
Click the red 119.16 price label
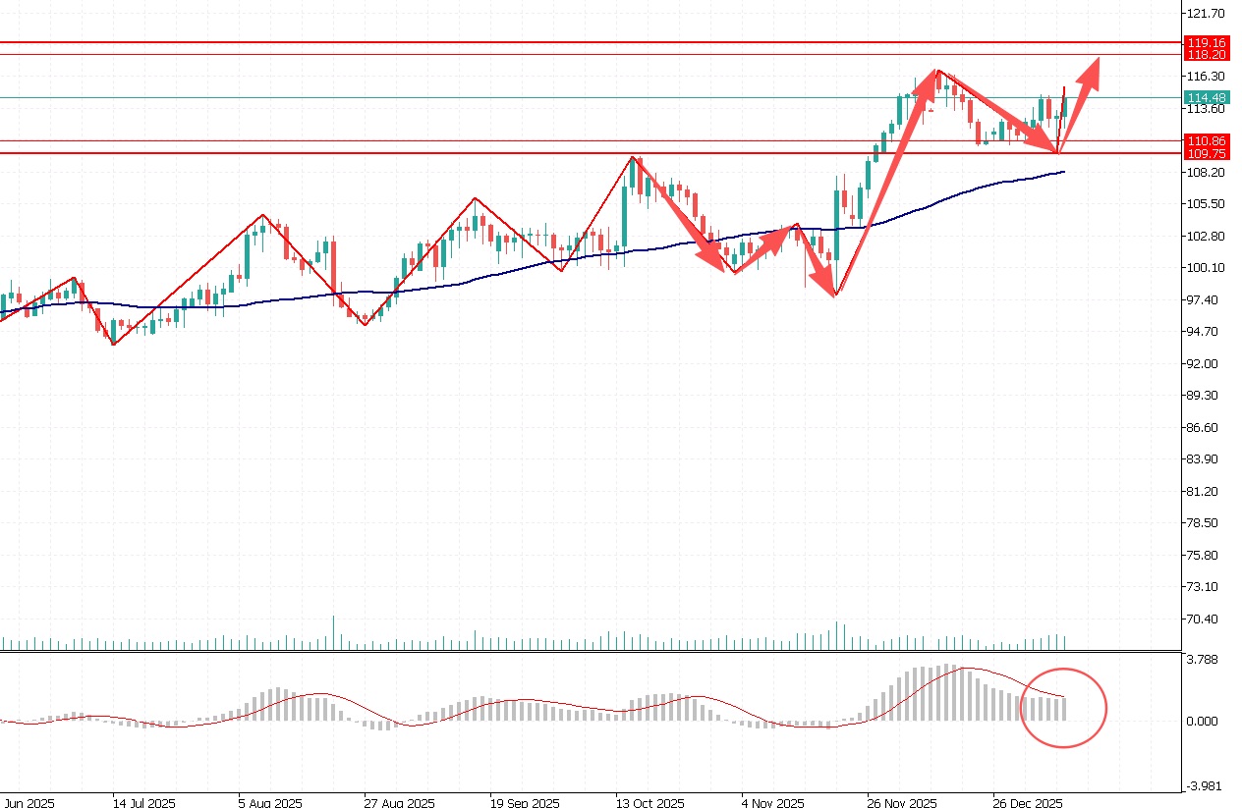[1207, 43]
